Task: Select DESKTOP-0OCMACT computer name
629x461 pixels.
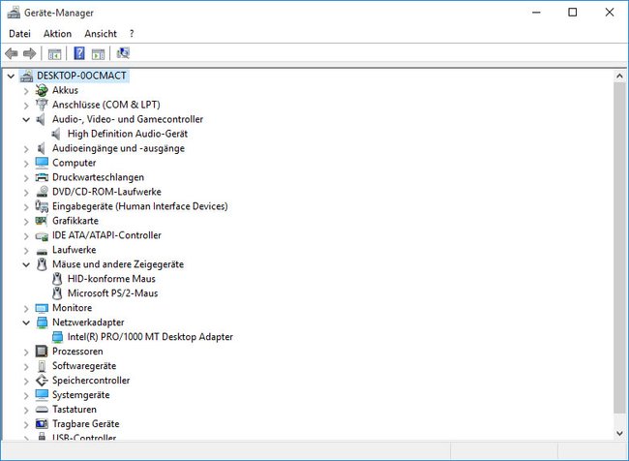Action: (x=81, y=76)
